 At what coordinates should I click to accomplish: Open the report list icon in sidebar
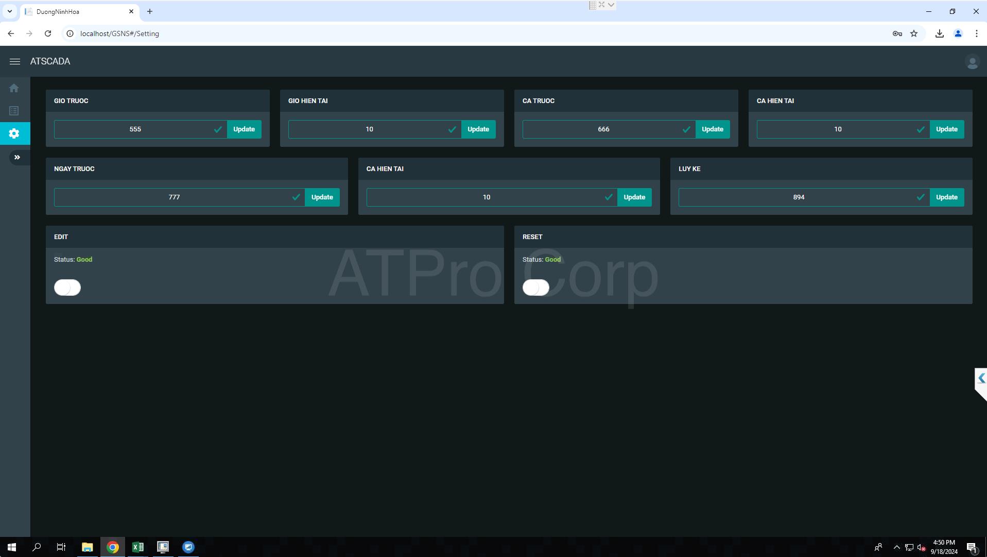click(14, 111)
